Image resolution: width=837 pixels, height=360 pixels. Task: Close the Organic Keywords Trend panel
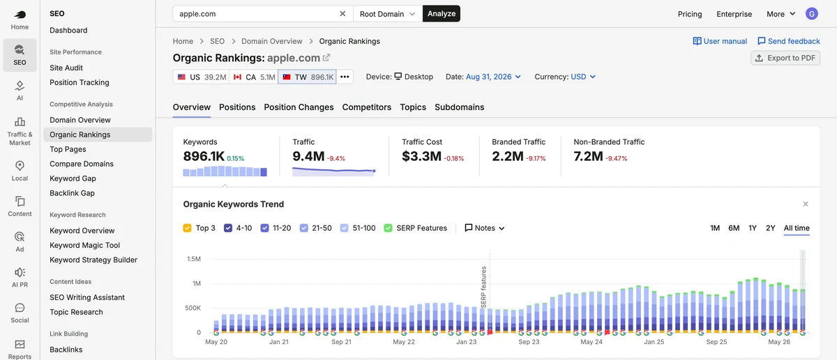pyautogui.click(x=806, y=204)
